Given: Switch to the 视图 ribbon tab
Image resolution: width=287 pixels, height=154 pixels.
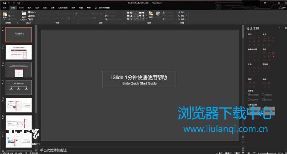Looking at the screenshot, I should 81,8.
